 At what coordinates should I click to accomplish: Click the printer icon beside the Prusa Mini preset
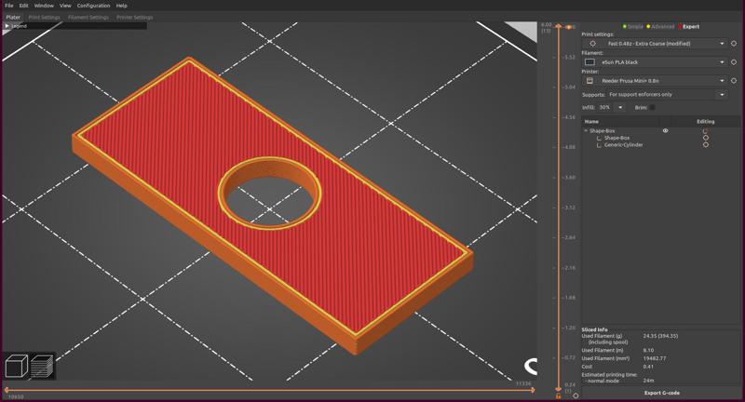point(589,81)
